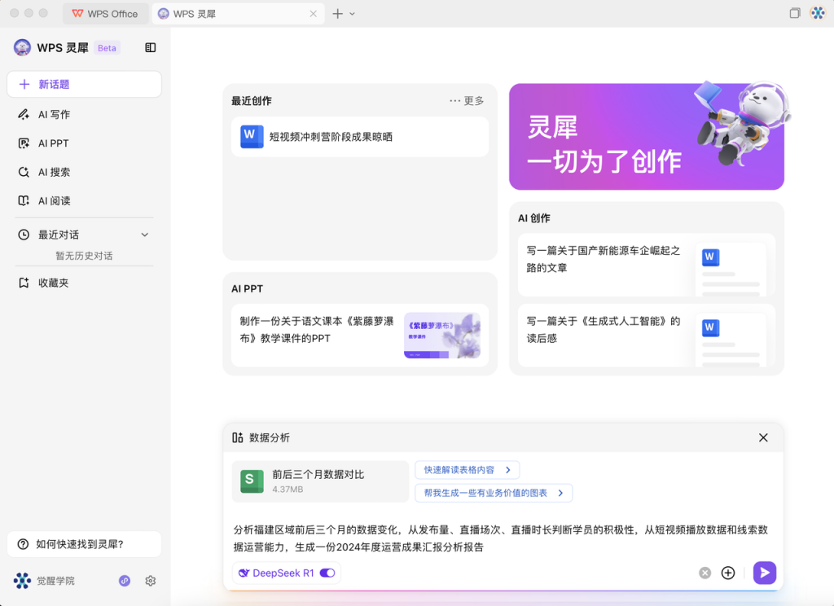Click the Word icon on 读后感 card

click(x=710, y=327)
